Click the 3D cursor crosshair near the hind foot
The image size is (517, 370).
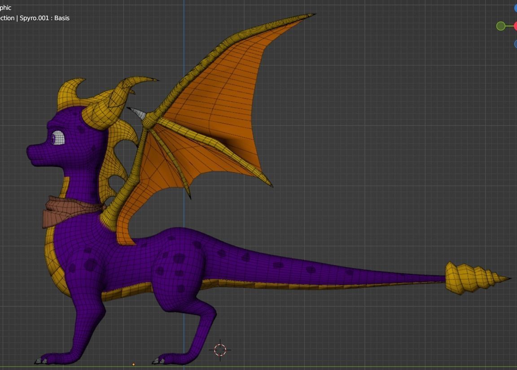pyautogui.click(x=220, y=350)
